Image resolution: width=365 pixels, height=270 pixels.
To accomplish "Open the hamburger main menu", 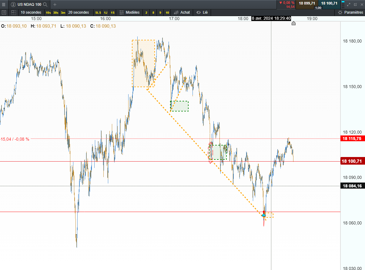I will pyautogui.click(x=4, y=4).
